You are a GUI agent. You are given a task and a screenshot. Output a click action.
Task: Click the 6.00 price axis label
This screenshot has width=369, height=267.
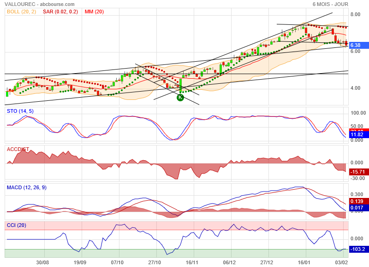[355, 52]
